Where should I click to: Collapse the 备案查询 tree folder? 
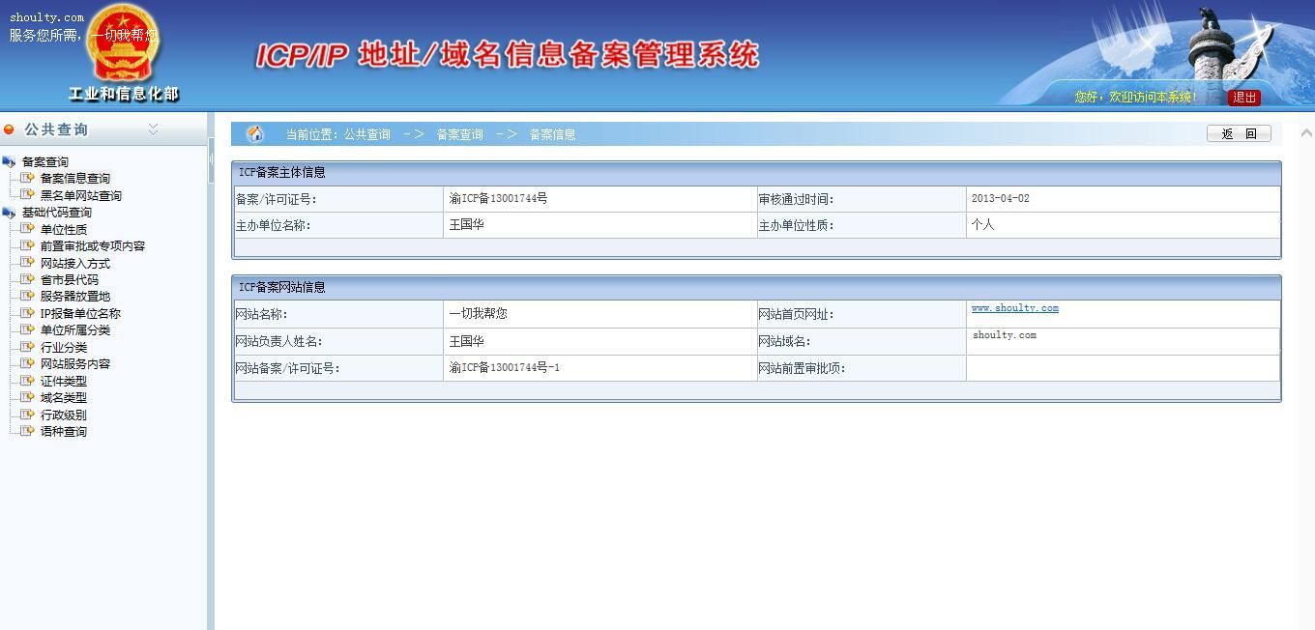click(x=9, y=162)
